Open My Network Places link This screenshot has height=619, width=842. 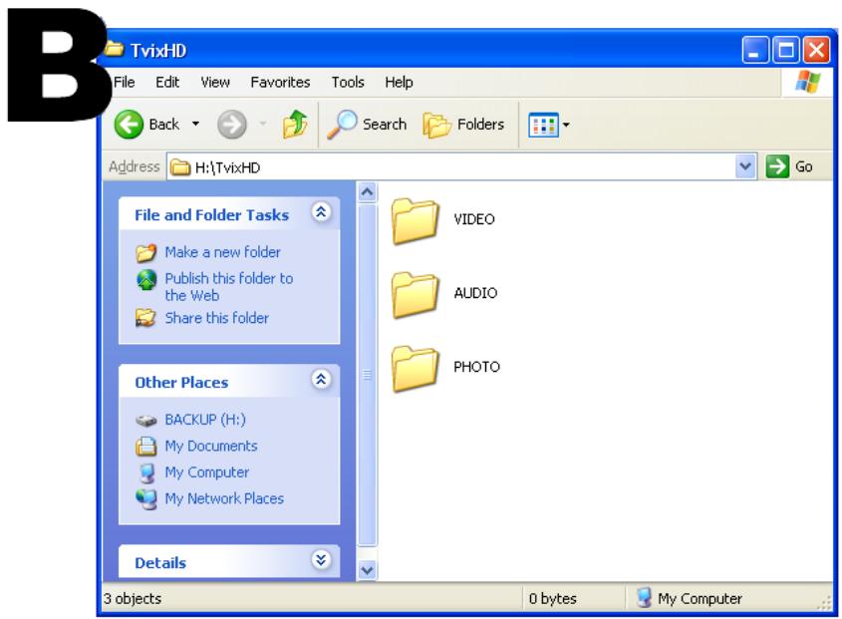224,498
